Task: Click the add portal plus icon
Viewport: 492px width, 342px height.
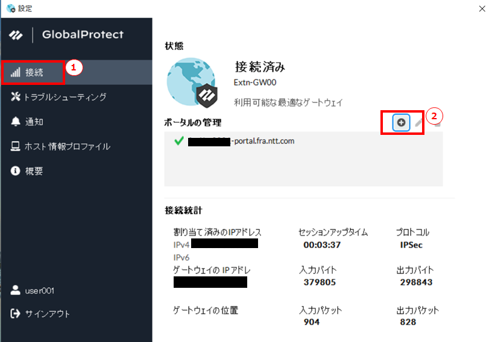Action: pos(401,123)
